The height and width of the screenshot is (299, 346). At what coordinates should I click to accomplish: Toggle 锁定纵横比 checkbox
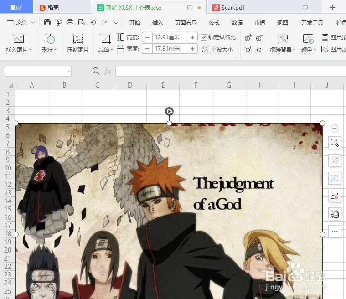pos(203,37)
